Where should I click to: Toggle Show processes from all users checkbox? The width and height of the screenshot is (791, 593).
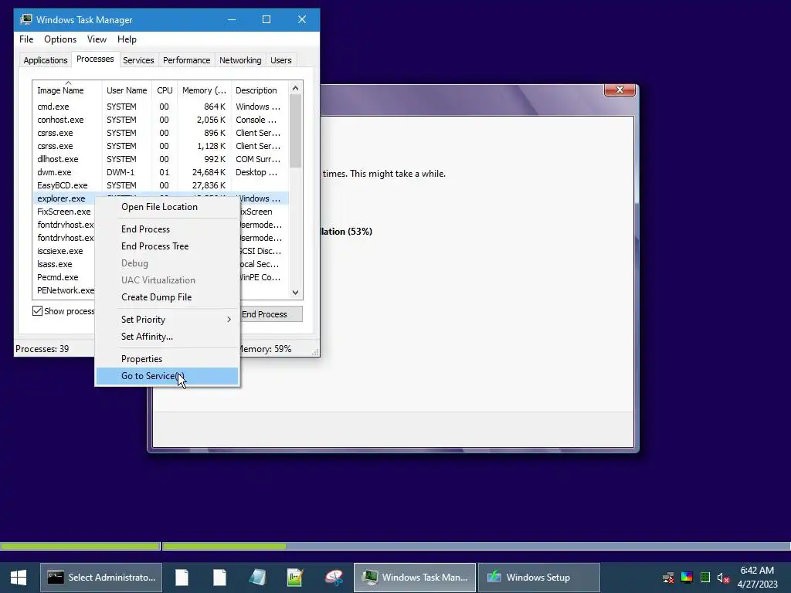(x=37, y=310)
